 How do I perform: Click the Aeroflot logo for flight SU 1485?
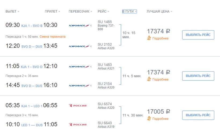click(x=80, y=25)
